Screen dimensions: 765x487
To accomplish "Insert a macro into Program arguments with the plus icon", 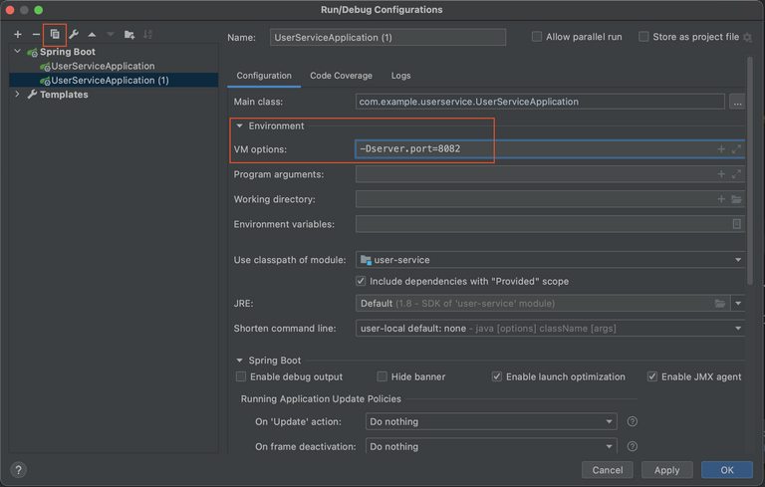I will click(x=721, y=173).
